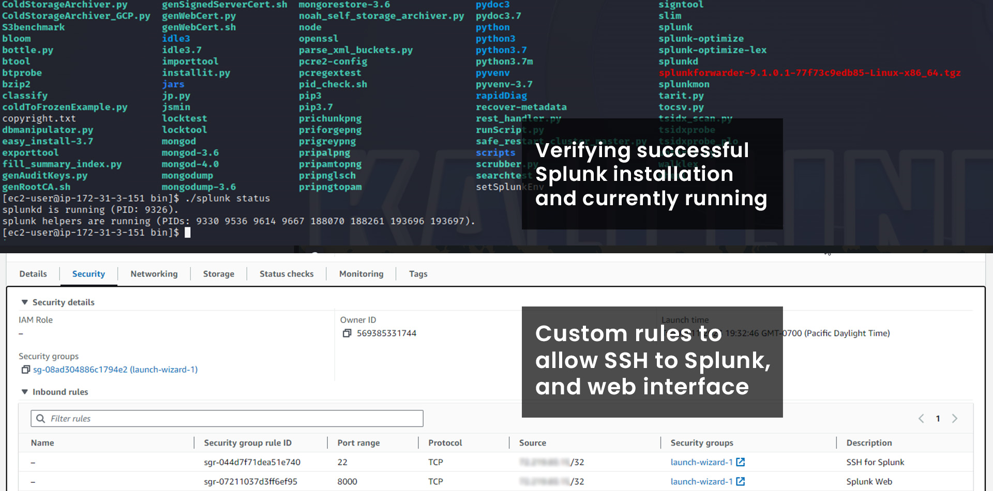
Task: Sort by Description column header
Action: 869,443
